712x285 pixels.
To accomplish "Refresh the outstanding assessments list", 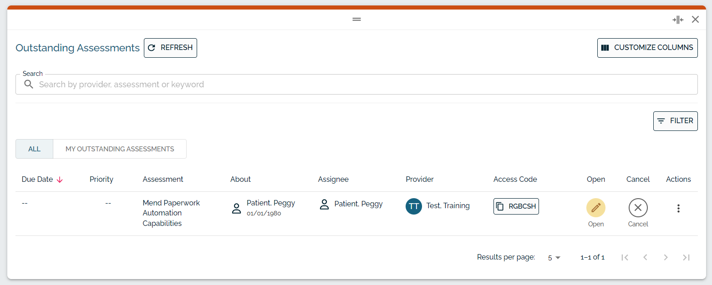I will [x=170, y=48].
